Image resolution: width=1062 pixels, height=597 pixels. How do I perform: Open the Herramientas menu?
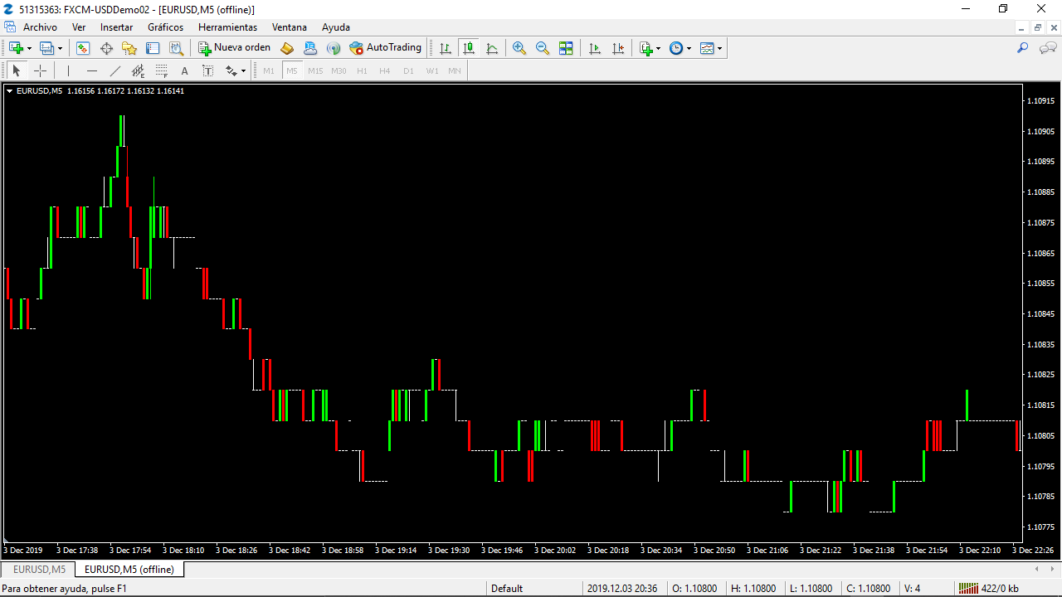click(227, 27)
